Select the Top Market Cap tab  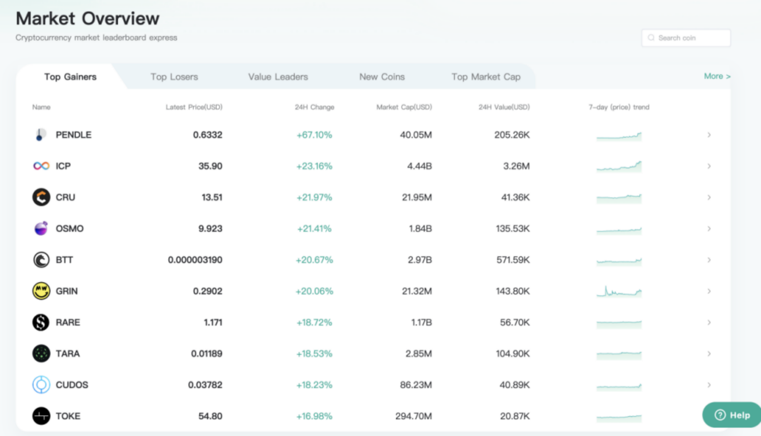tap(486, 76)
